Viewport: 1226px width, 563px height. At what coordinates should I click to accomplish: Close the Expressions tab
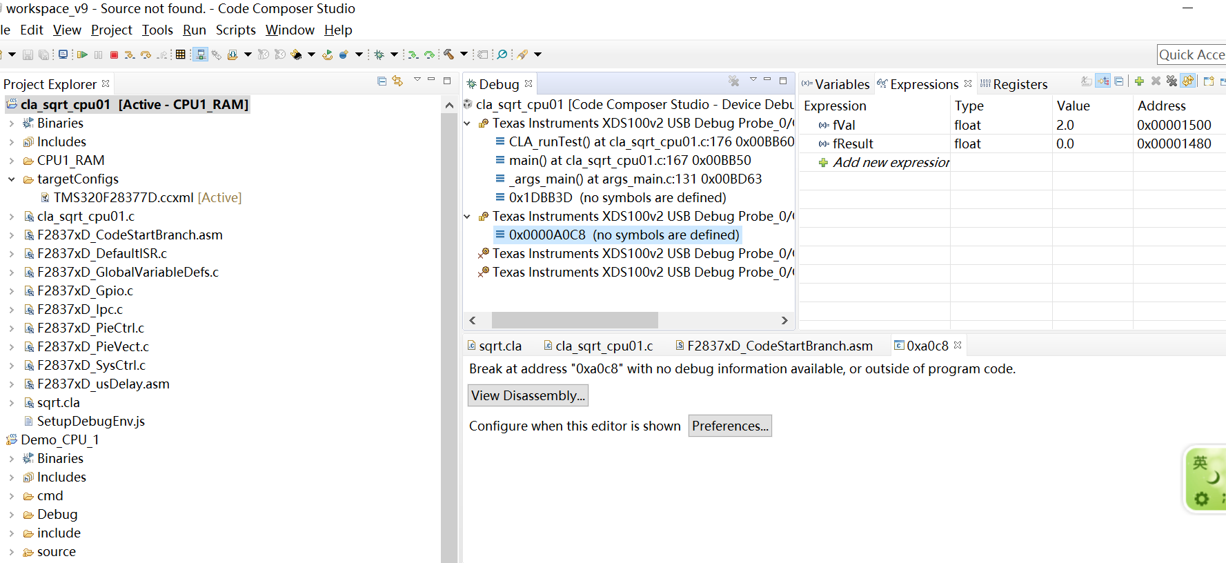coord(968,83)
